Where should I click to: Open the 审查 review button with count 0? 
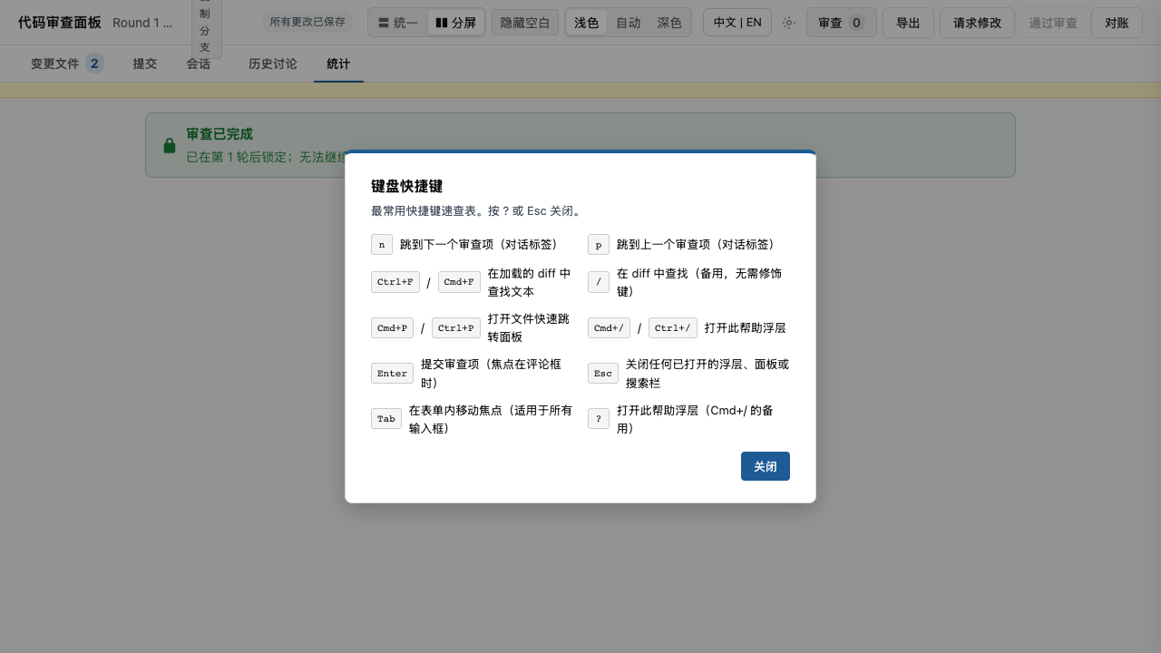[842, 23]
